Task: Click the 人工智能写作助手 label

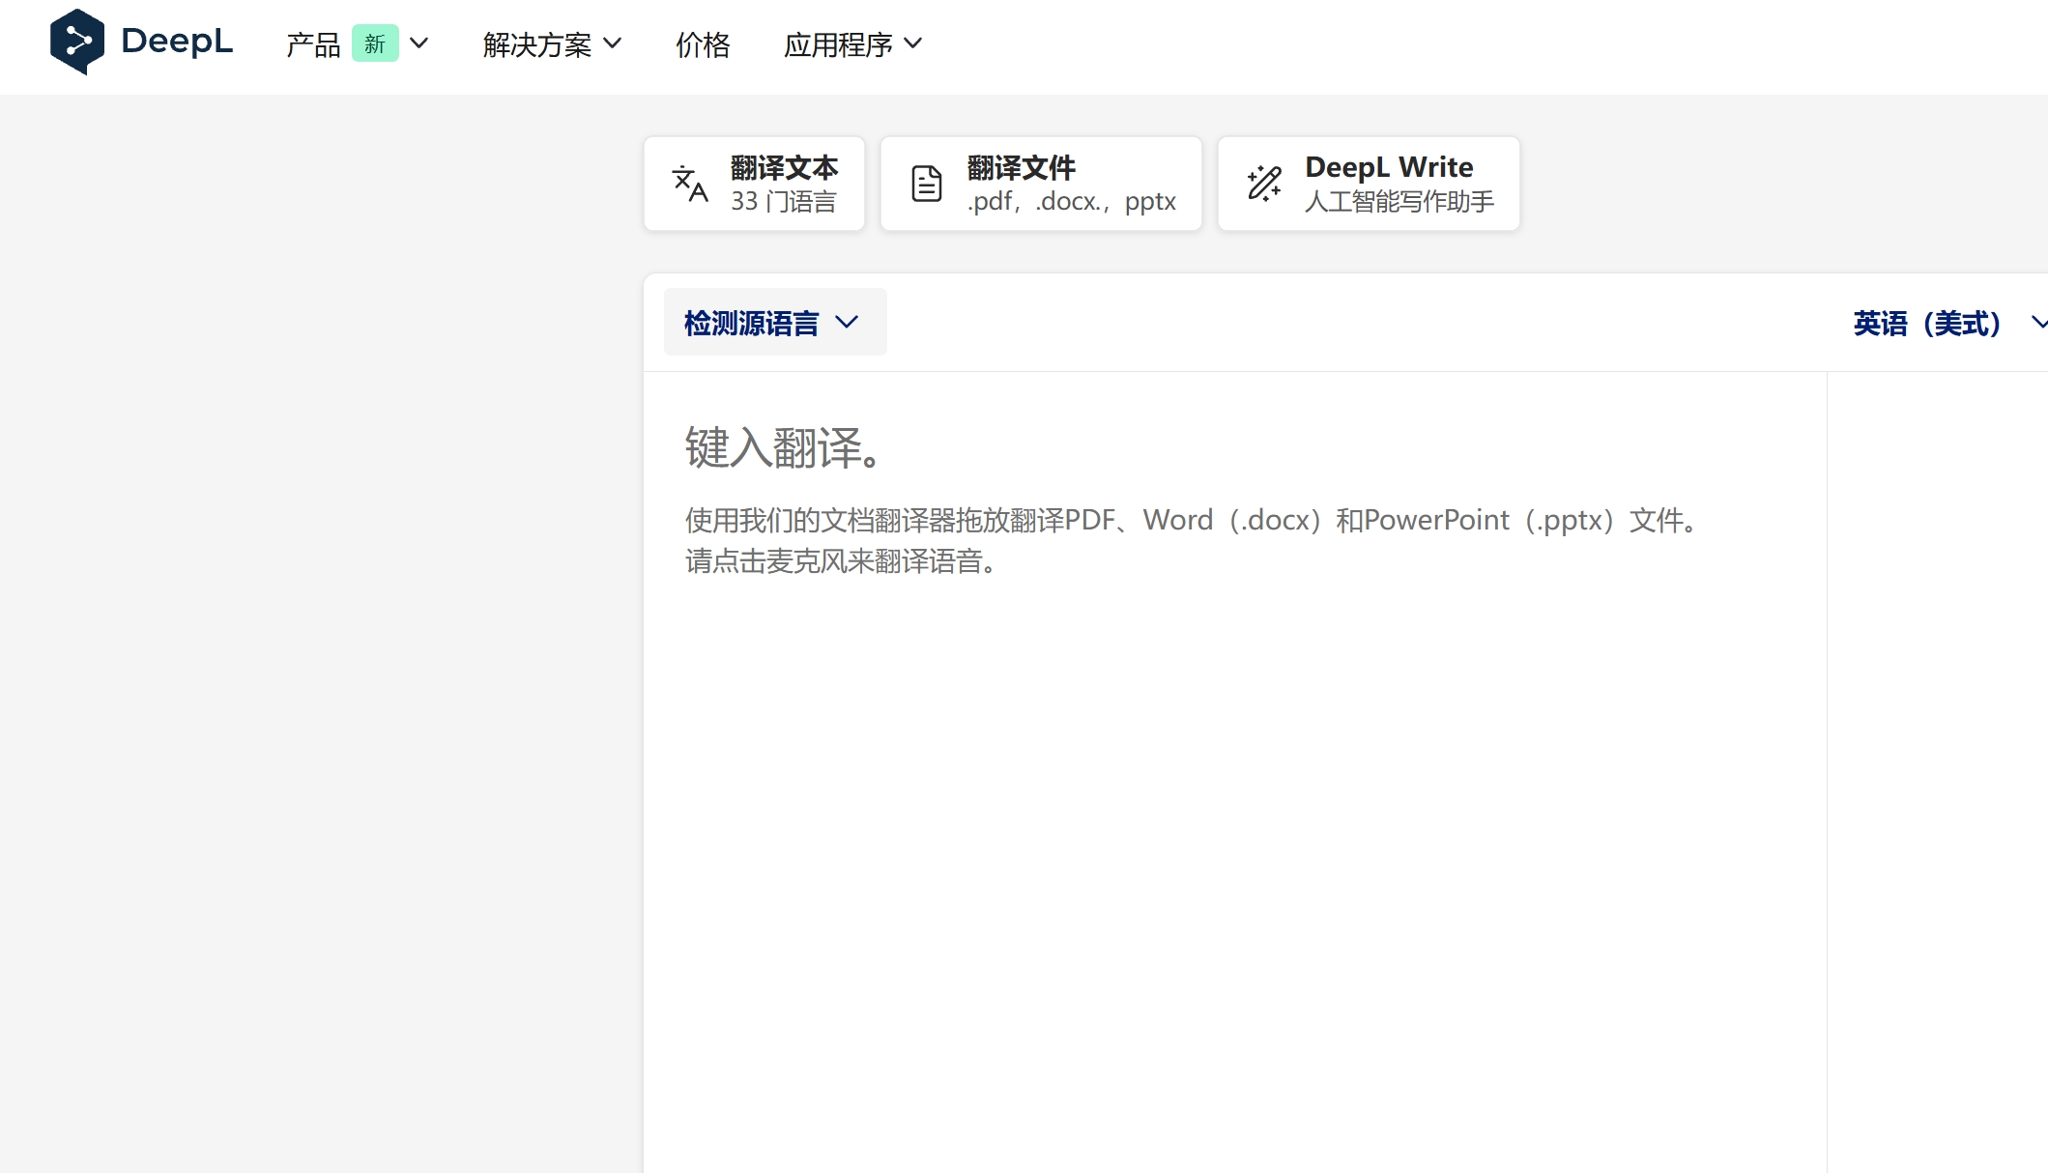Action: (1399, 202)
